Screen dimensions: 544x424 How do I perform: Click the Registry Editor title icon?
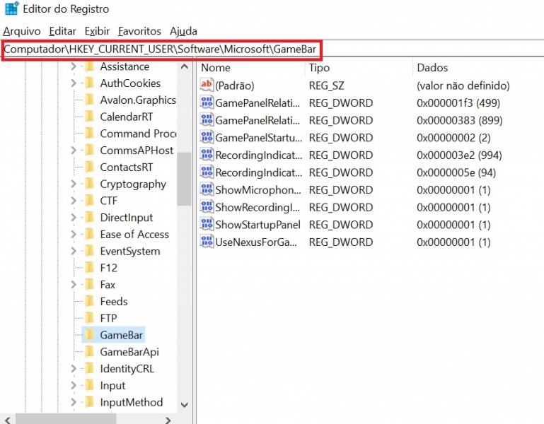[x=12, y=8]
